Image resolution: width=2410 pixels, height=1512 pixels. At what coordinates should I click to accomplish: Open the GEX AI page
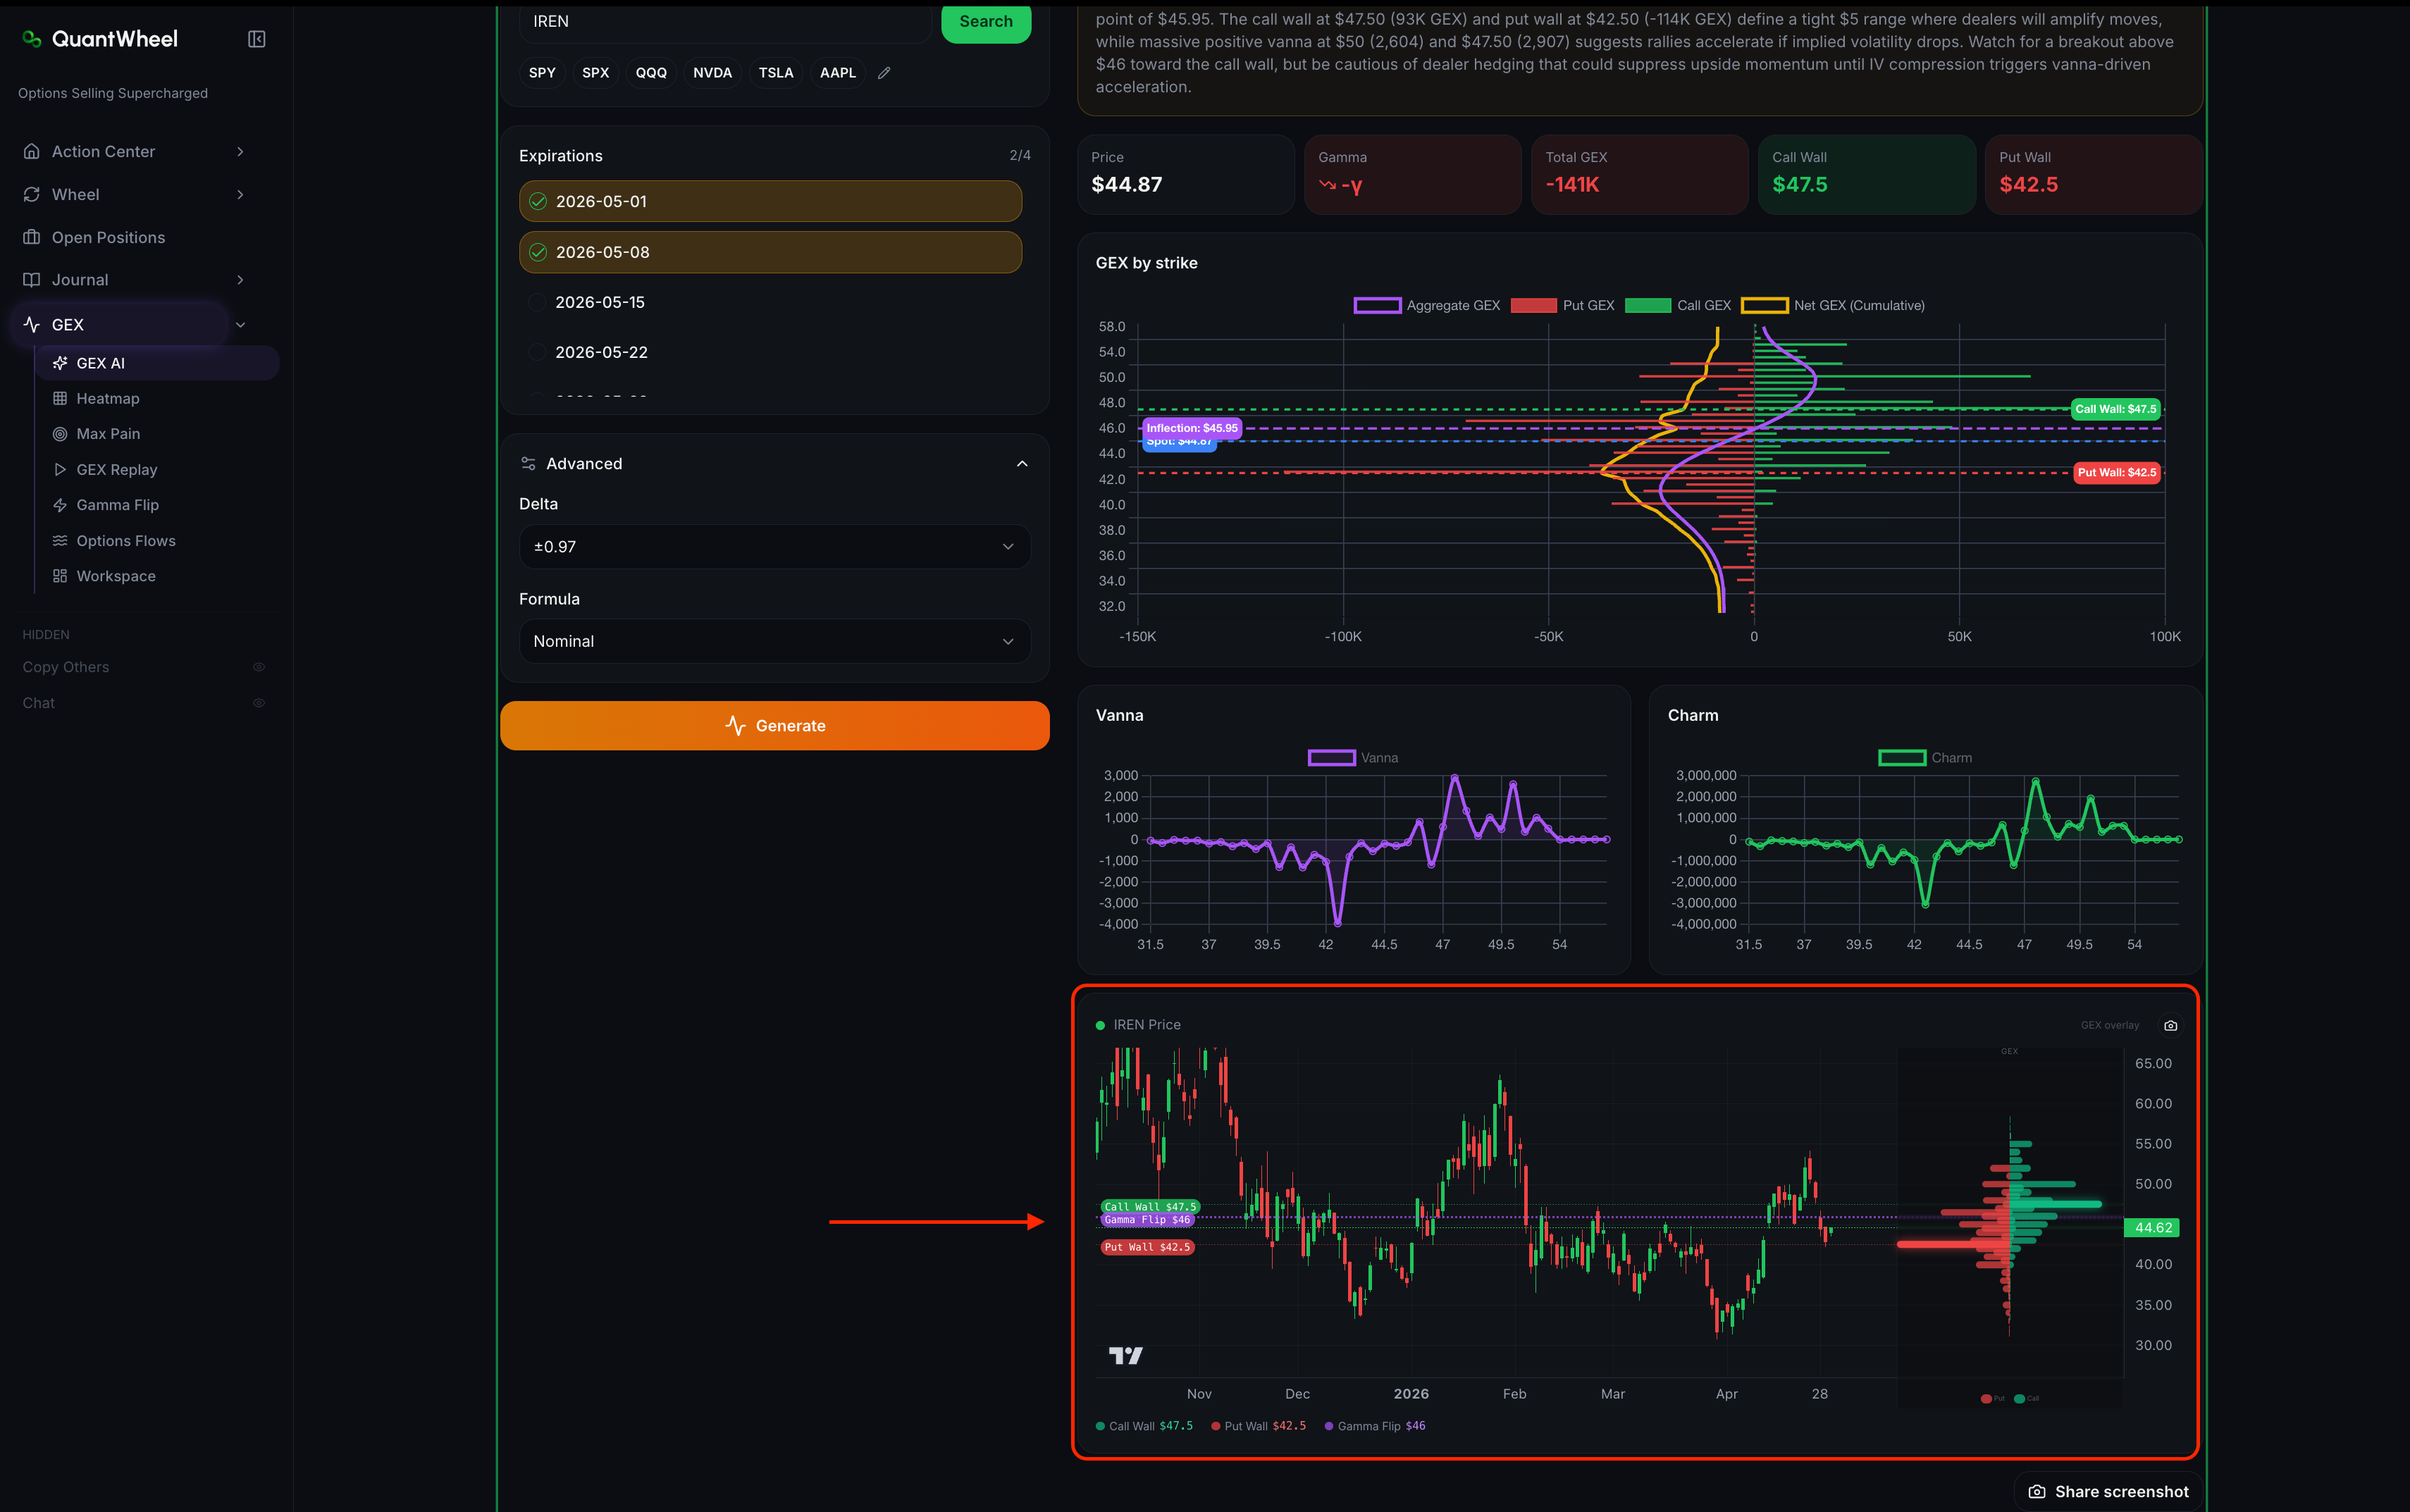(x=158, y=363)
